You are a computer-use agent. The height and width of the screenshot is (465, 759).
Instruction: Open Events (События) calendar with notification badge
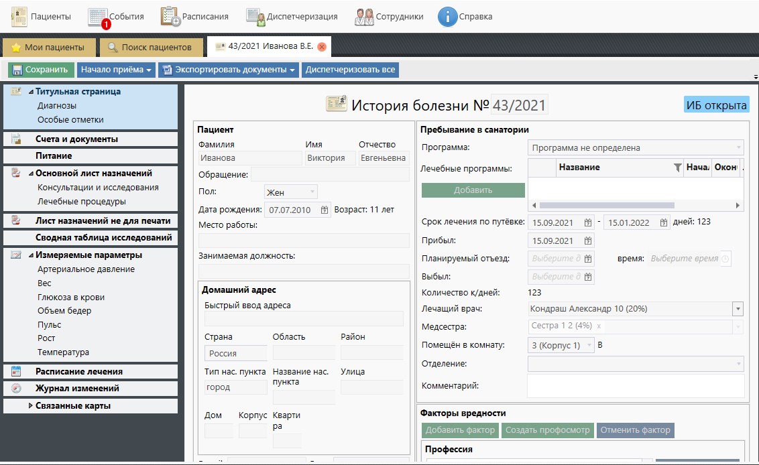pos(98,17)
